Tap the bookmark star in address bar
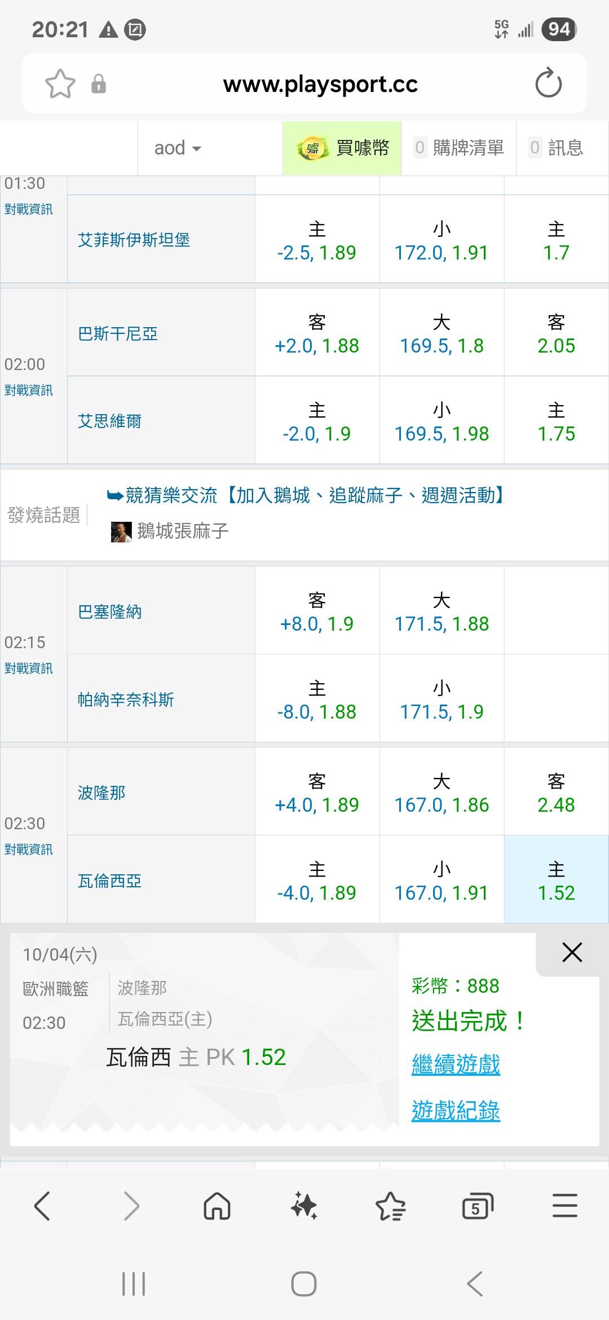The height and width of the screenshot is (1320, 609). pyautogui.click(x=60, y=84)
